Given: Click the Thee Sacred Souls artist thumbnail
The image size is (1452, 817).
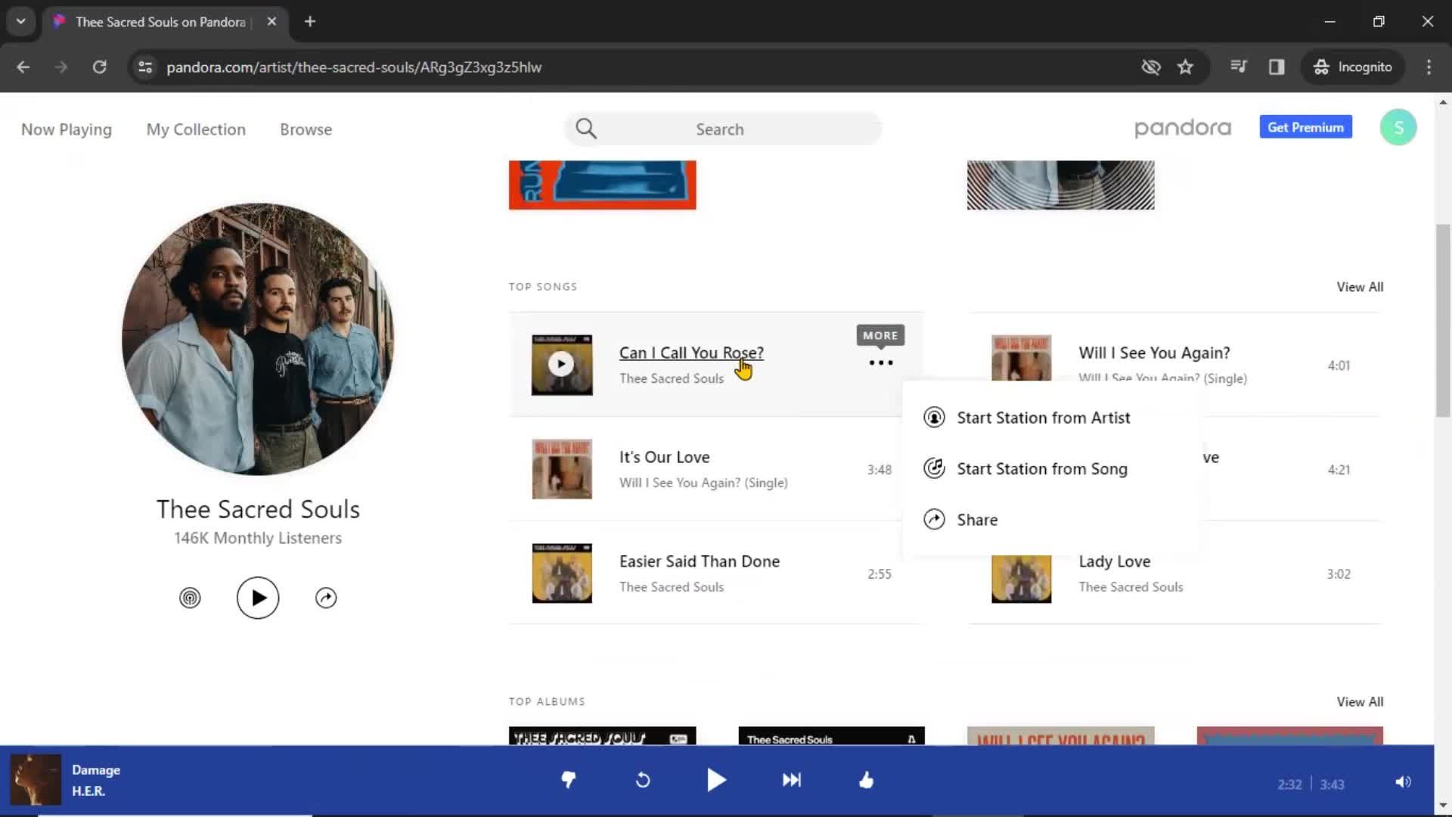Looking at the screenshot, I should click(x=257, y=337).
